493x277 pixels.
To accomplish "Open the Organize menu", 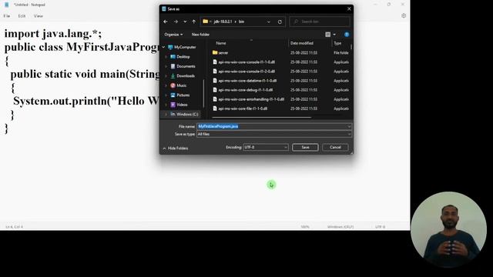I will (x=173, y=35).
